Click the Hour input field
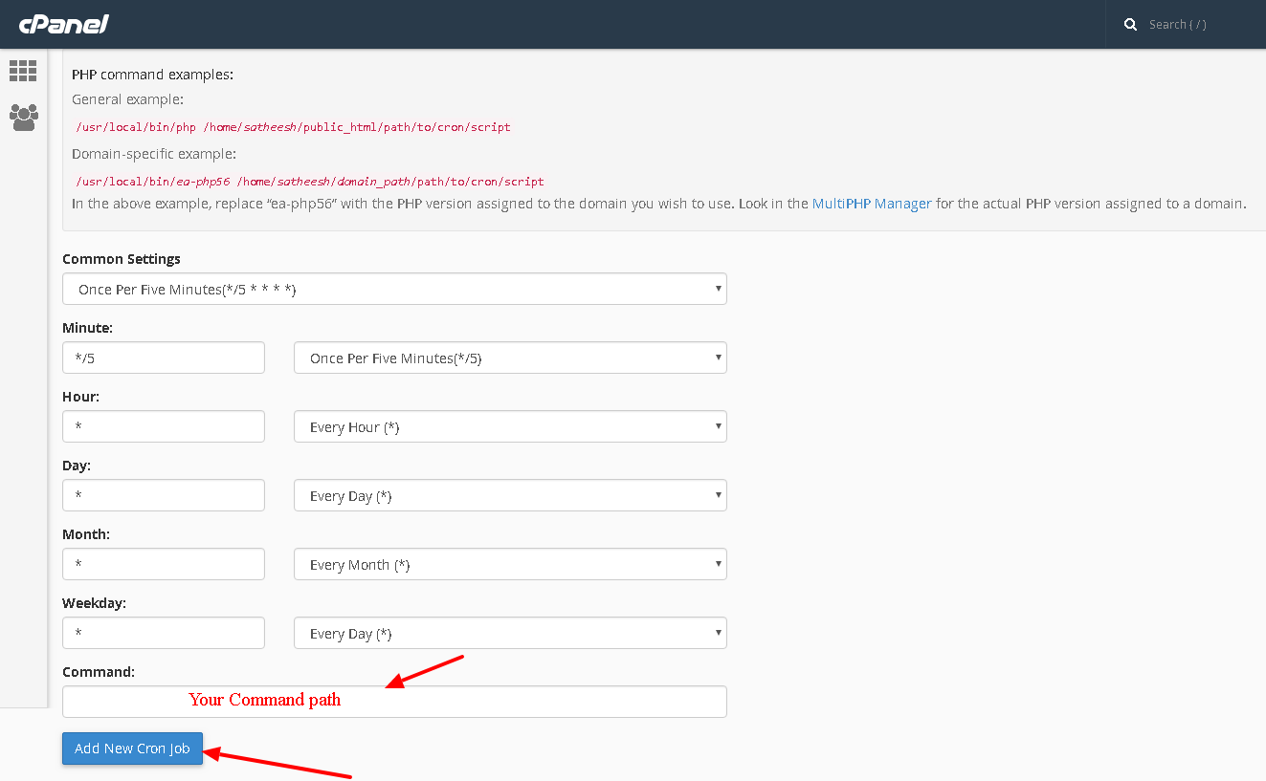Image resolution: width=1266 pixels, height=781 pixels. [164, 426]
